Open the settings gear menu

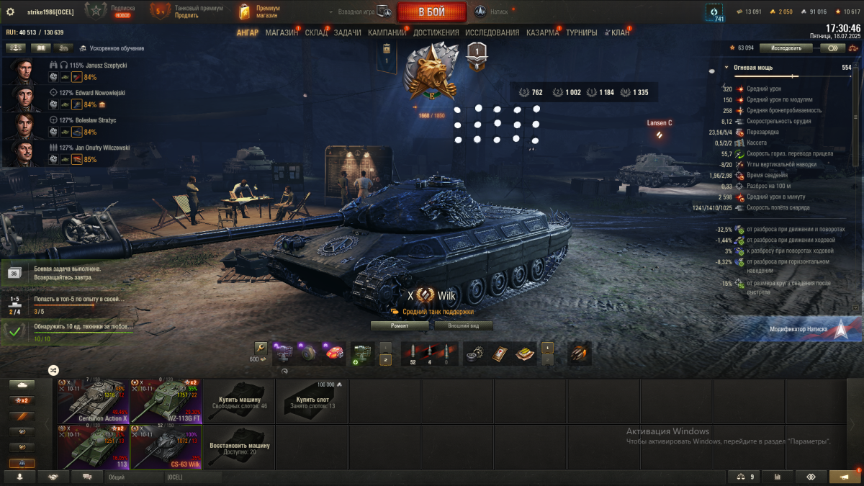click(10, 12)
